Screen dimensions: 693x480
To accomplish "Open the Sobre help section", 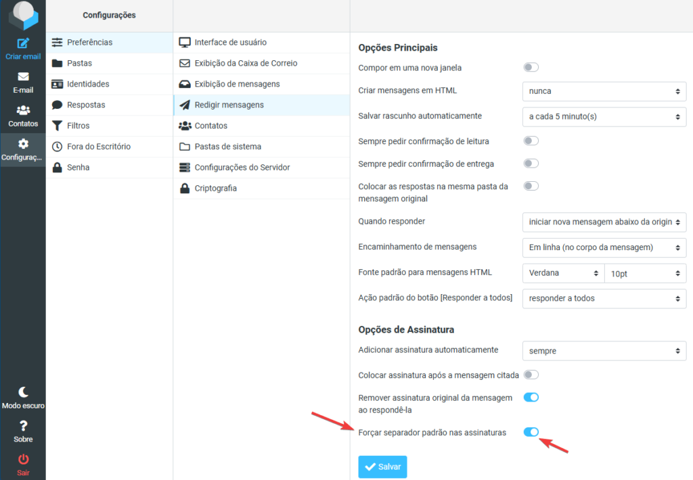I will click(x=22, y=429).
